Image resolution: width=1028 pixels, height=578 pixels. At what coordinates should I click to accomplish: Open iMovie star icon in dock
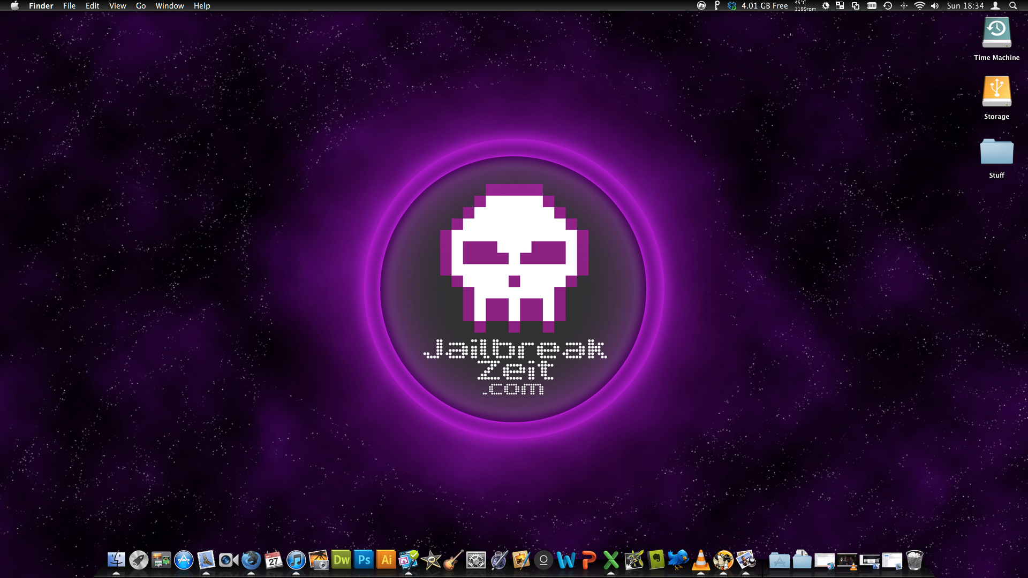coord(431,560)
